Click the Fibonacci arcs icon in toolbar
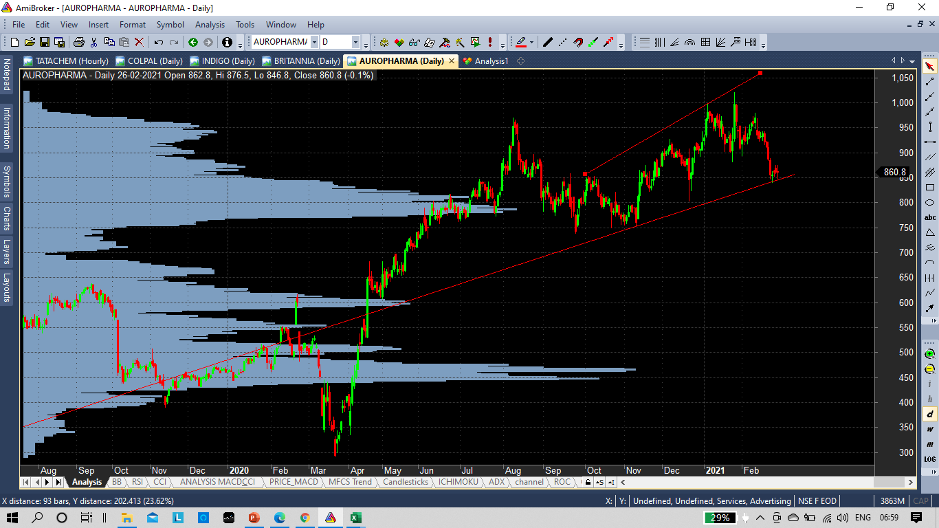The image size is (939, 528). point(690,42)
